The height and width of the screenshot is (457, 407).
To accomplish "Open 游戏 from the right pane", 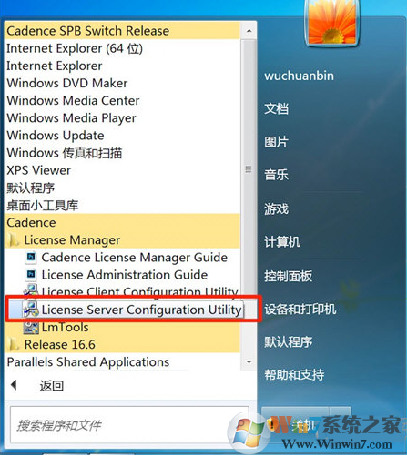I will click(x=276, y=209).
